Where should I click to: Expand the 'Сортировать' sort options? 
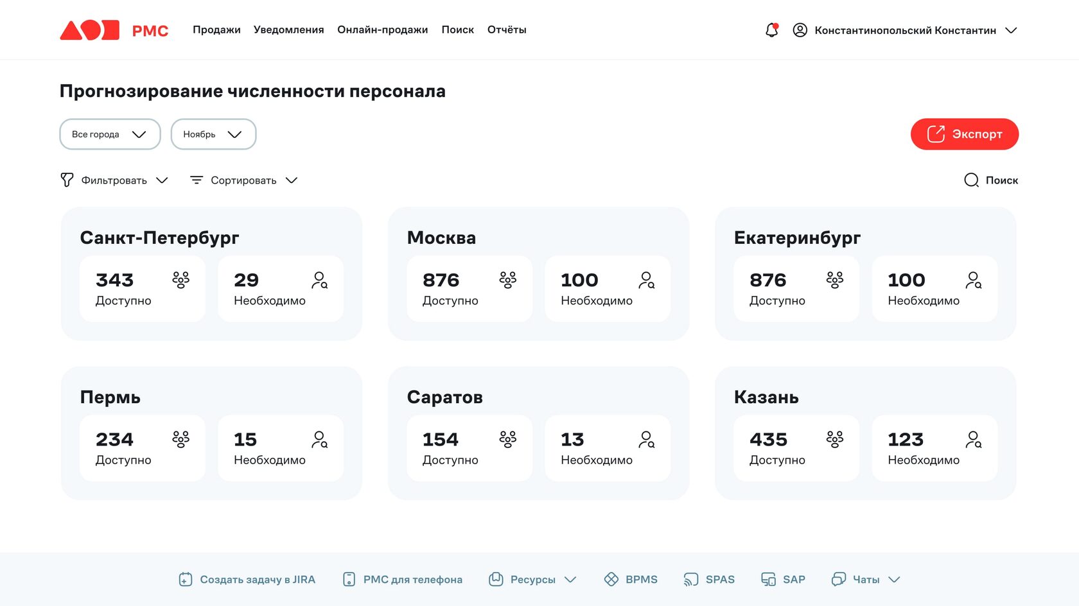tap(244, 180)
